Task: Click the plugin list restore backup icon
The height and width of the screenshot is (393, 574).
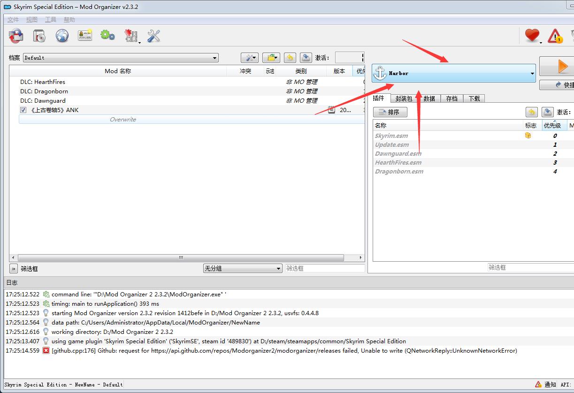Action: [x=531, y=112]
